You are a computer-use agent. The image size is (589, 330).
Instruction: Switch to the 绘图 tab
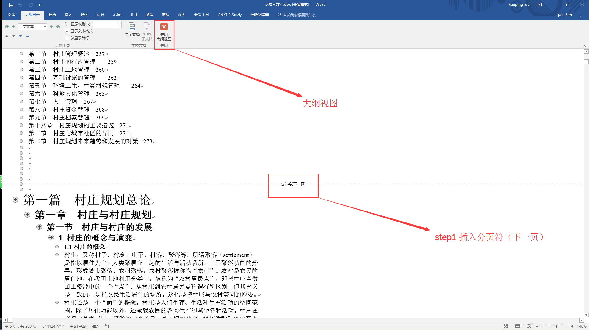click(x=85, y=15)
